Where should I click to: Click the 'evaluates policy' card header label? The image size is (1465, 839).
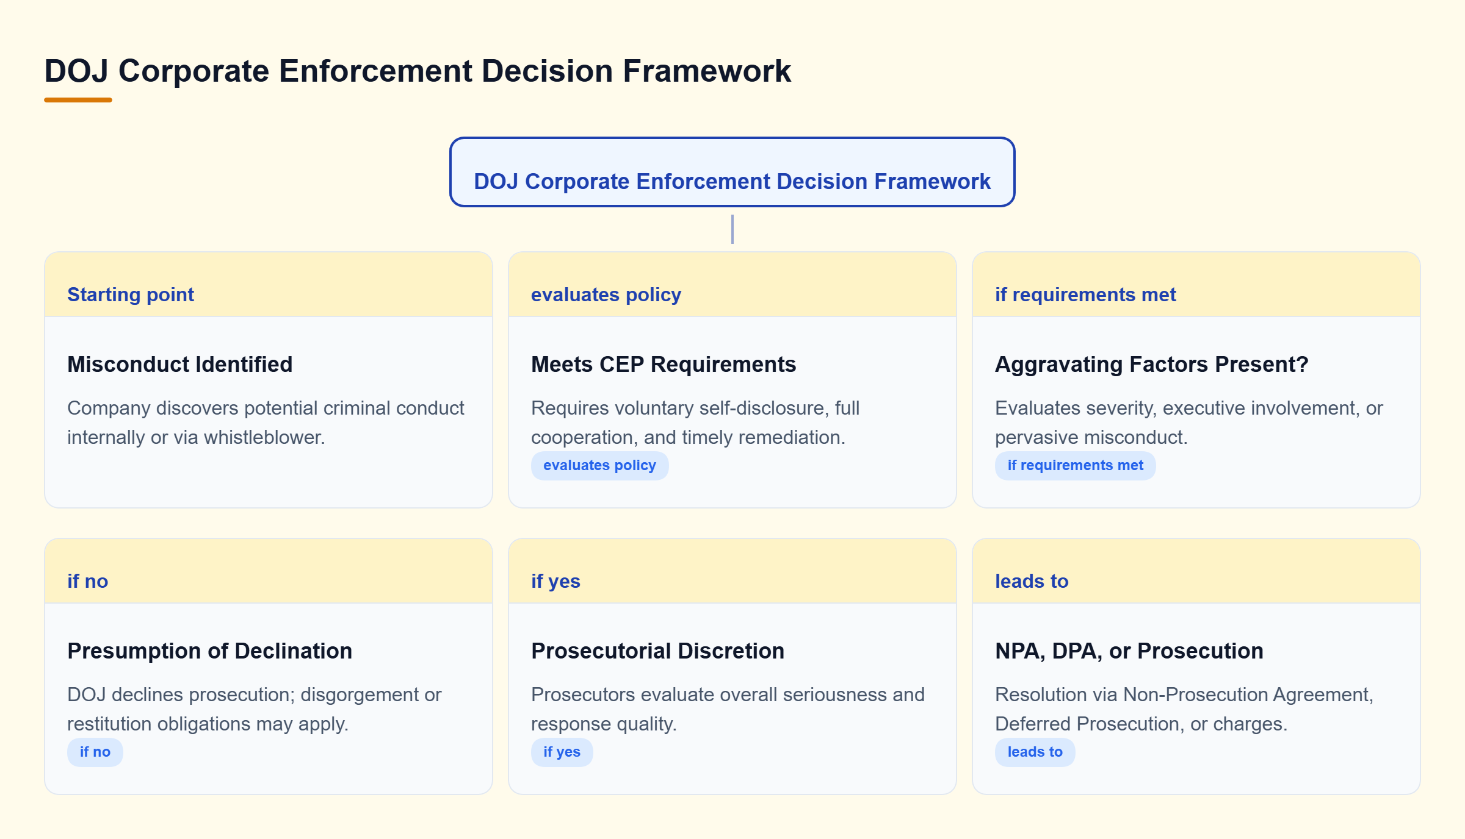606,295
